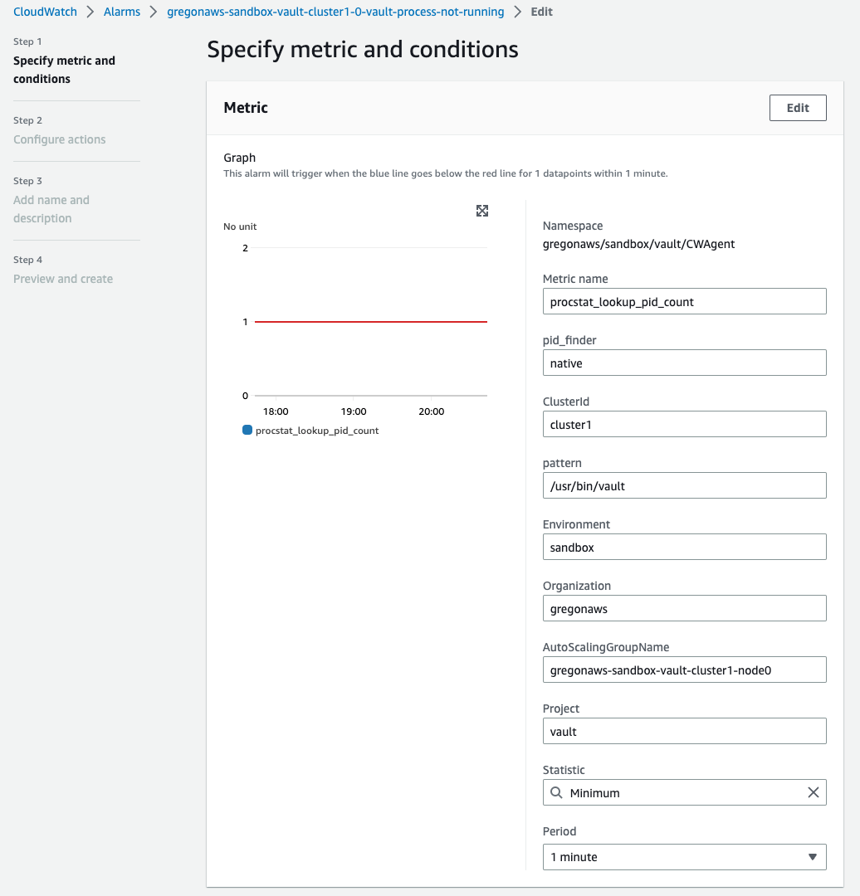This screenshot has width=860, height=896.
Task: Click the pid_finder field containing native
Action: point(684,363)
